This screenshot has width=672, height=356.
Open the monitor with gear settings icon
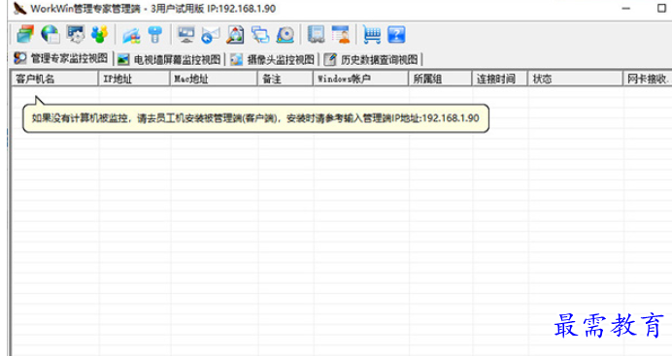[x=75, y=34]
